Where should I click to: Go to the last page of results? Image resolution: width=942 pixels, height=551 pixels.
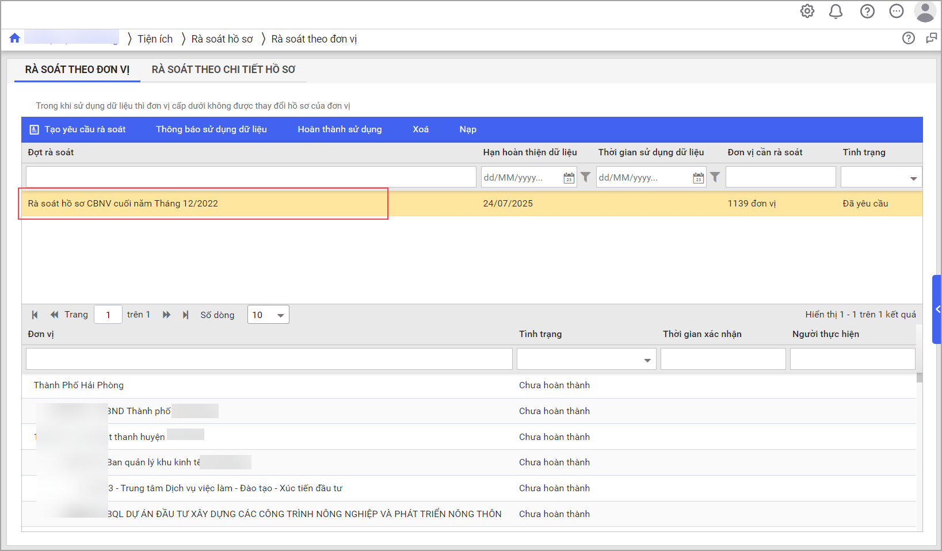coord(185,315)
